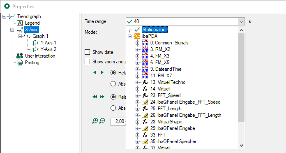Click the 9. DateandTime module icon
The width and height of the screenshot is (286, 153).
145,69
